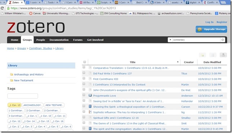
Task: Click the DW Consulting Home bookmark
Action: (x=113, y=13)
